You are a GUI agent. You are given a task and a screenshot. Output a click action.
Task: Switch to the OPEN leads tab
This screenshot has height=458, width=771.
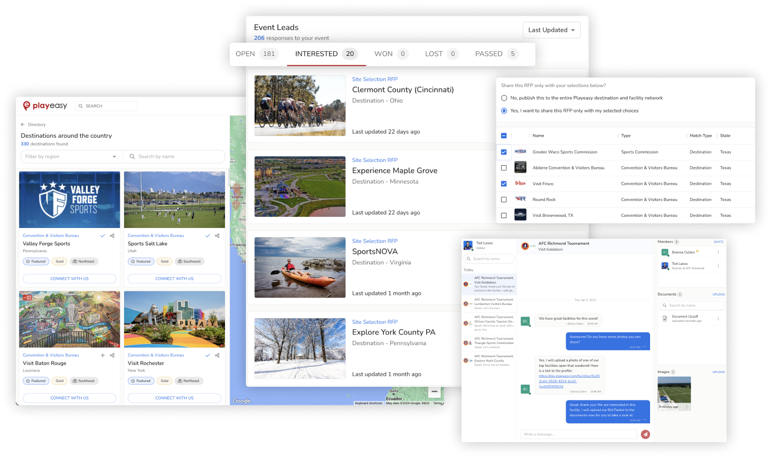pyautogui.click(x=256, y=54)
